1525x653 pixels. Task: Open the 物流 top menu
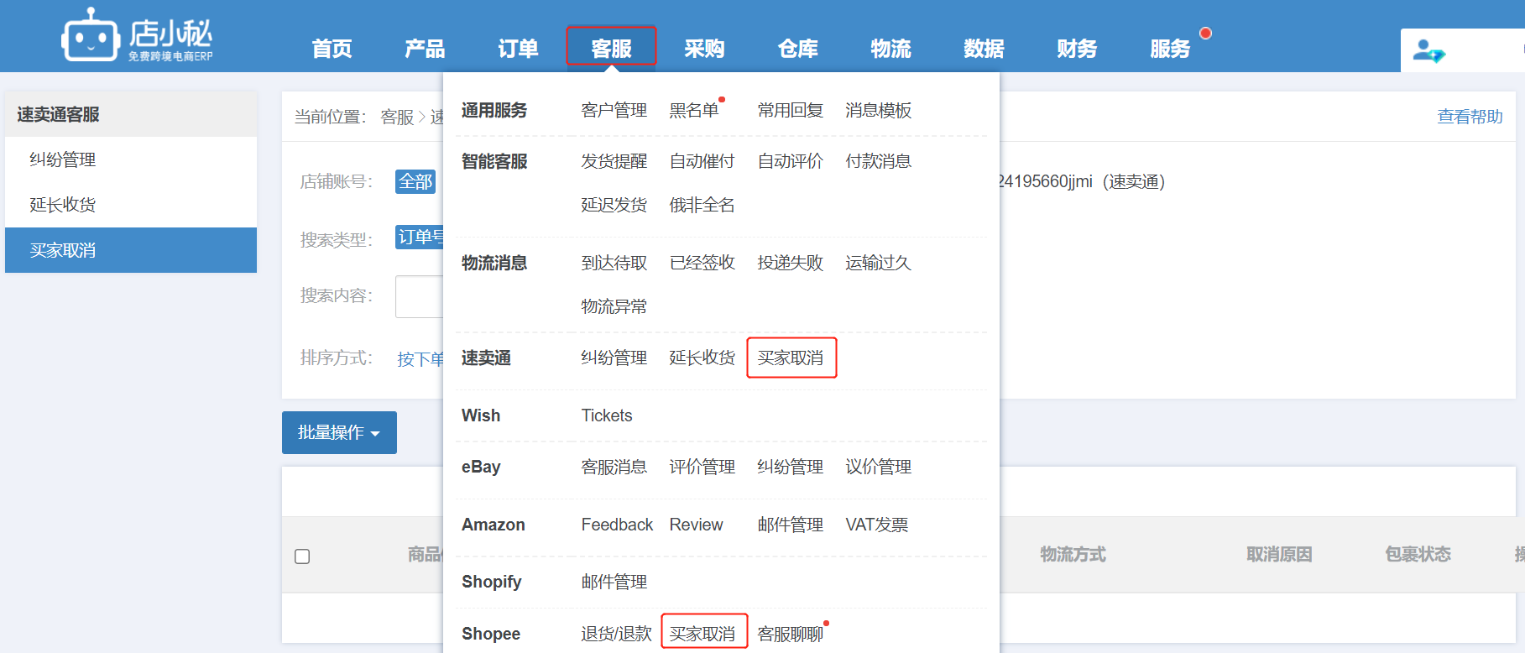tap(890, 49)
